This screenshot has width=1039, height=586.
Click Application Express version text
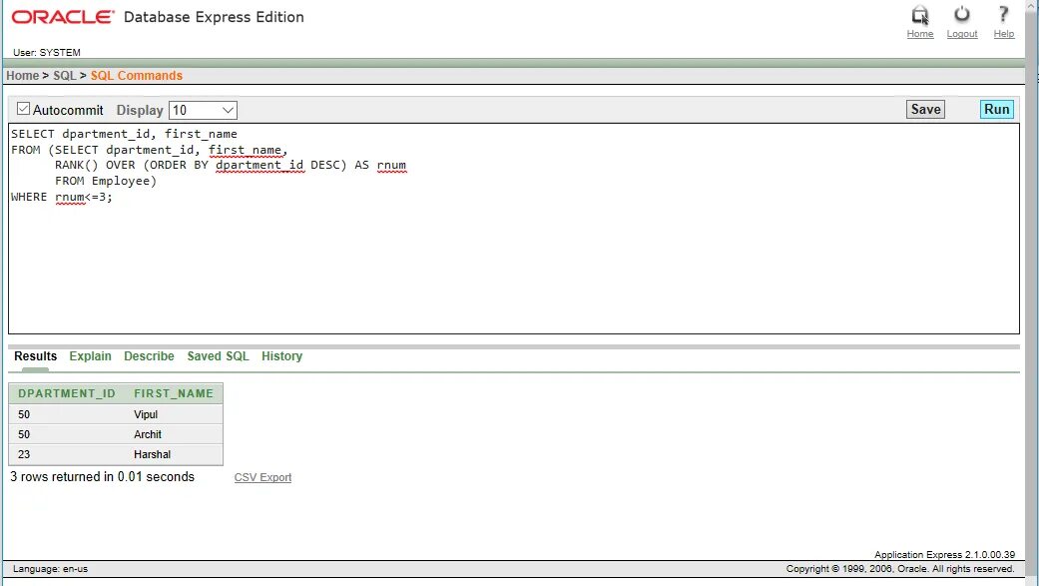tap(944, 554)
